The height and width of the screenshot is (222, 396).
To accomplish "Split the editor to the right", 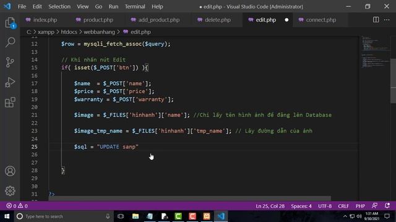I will (x=376, y=20).
